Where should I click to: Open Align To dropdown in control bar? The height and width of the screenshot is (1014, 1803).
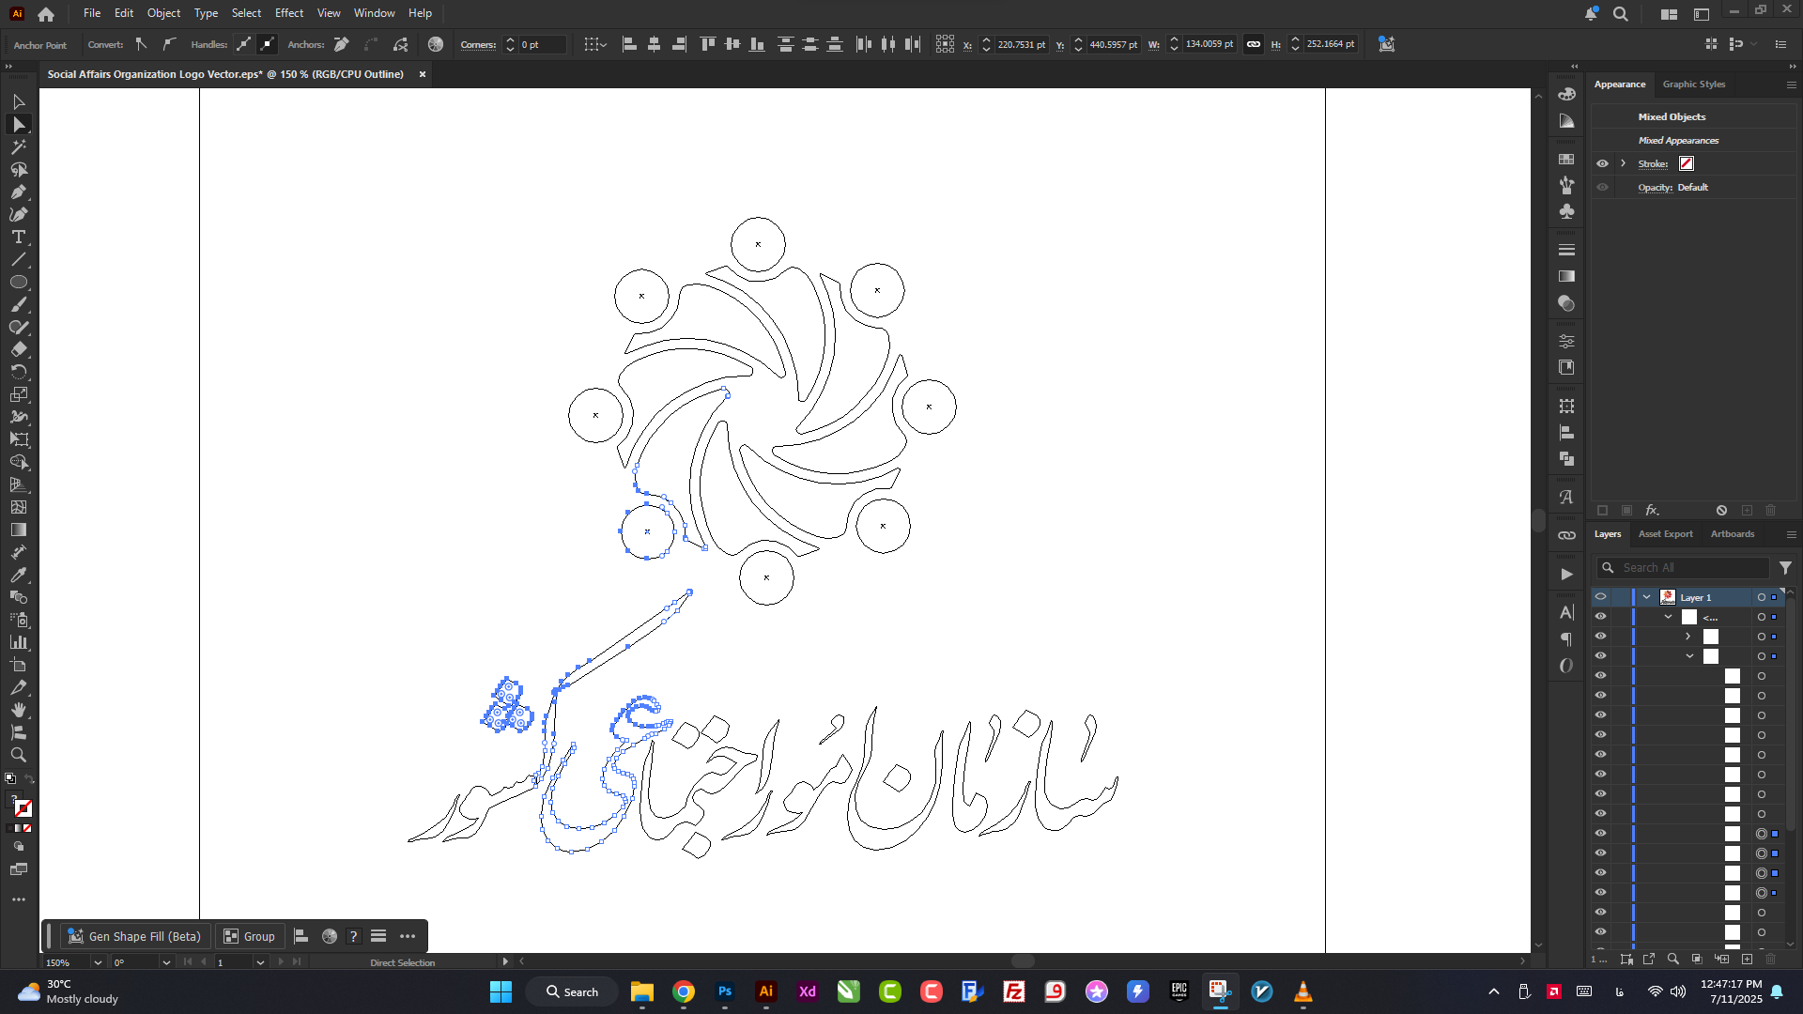(x=595, y=44)
